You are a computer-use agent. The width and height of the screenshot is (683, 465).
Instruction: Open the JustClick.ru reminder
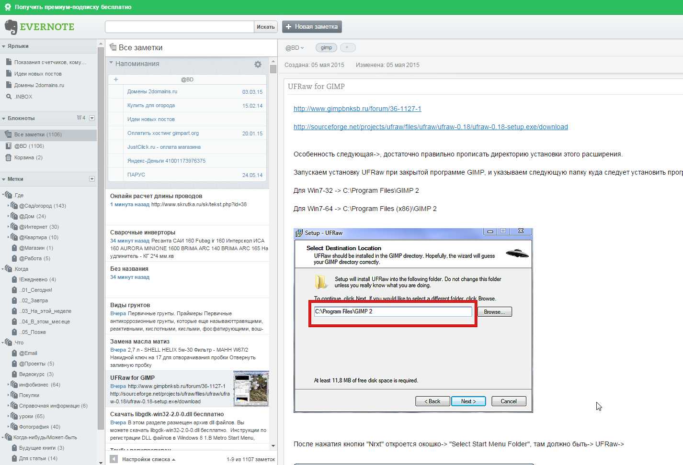pyautogui.click(x=164, y=147)
